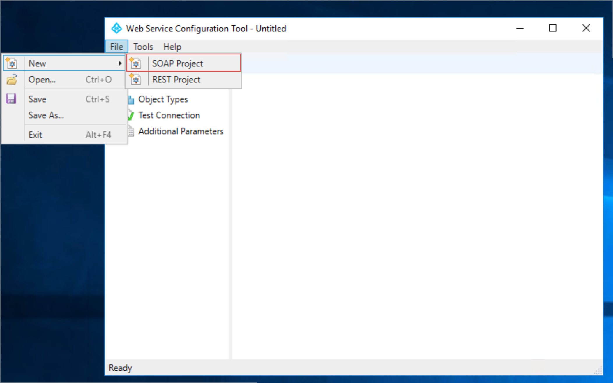
Task: Click Save As... option
Action: tap(46, 115)
